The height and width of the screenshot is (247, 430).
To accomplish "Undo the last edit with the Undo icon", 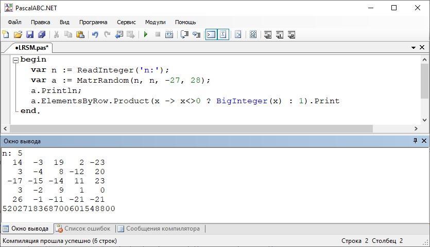I will pos(95,35).
